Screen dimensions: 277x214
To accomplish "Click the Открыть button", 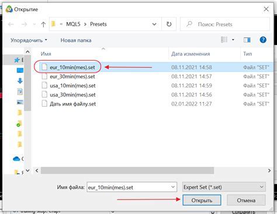I will point(202,200).
